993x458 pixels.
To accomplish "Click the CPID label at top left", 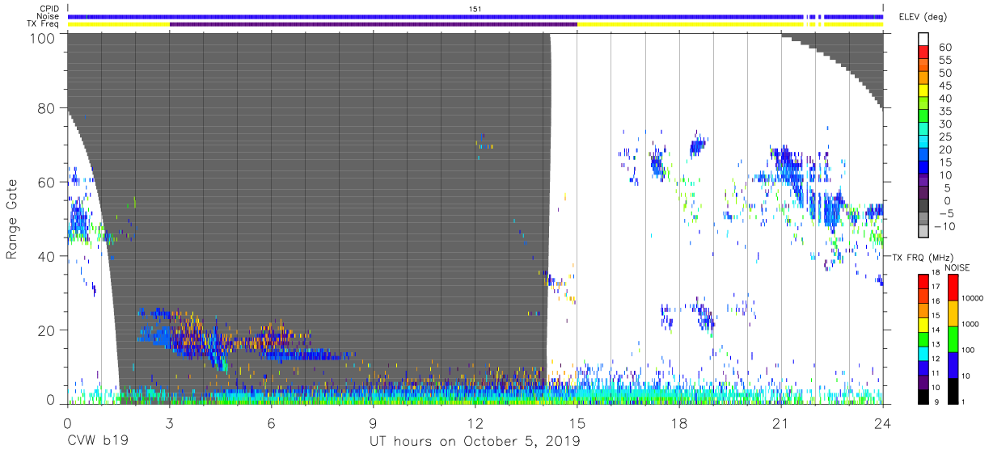I will tap(50, 9).
